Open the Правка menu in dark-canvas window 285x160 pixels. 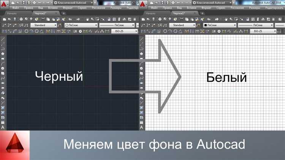[28, 8]
